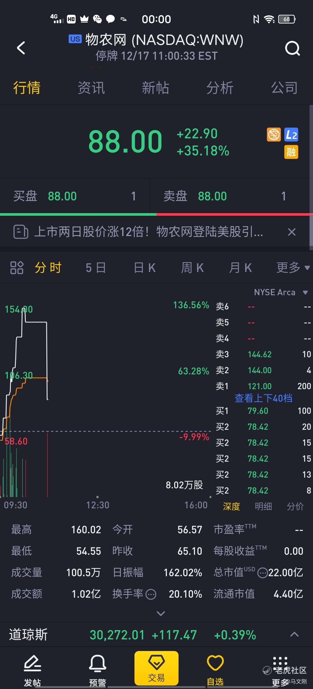Viewport: 313px width, 689px height.
Task: Select the 分价 order book tab
Action: pos(295,506)
